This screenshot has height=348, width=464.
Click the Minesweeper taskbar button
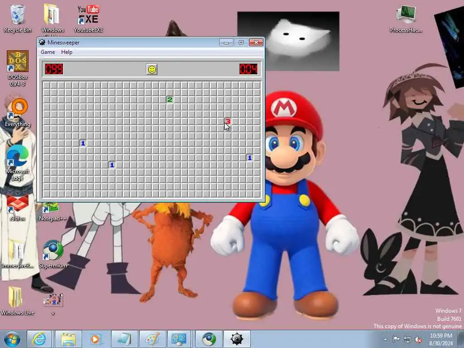[237, 339]
